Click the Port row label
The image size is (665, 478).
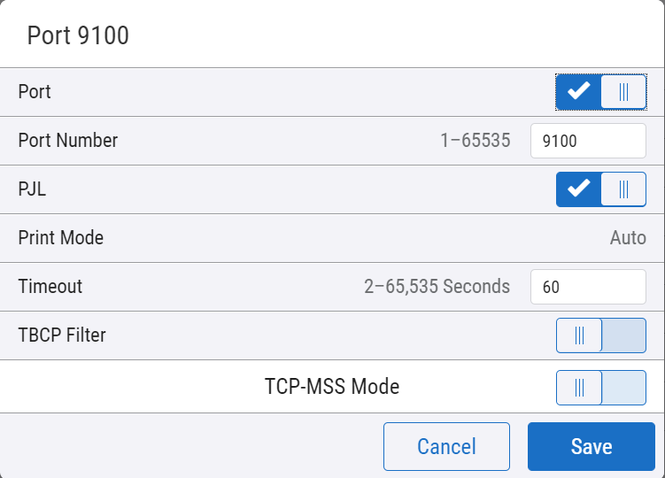pyautogui.click(x=35, y=92)
